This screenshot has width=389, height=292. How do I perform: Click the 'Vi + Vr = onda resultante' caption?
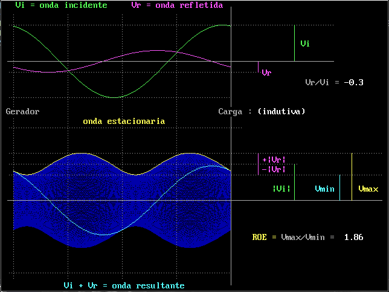click(124, 285)
